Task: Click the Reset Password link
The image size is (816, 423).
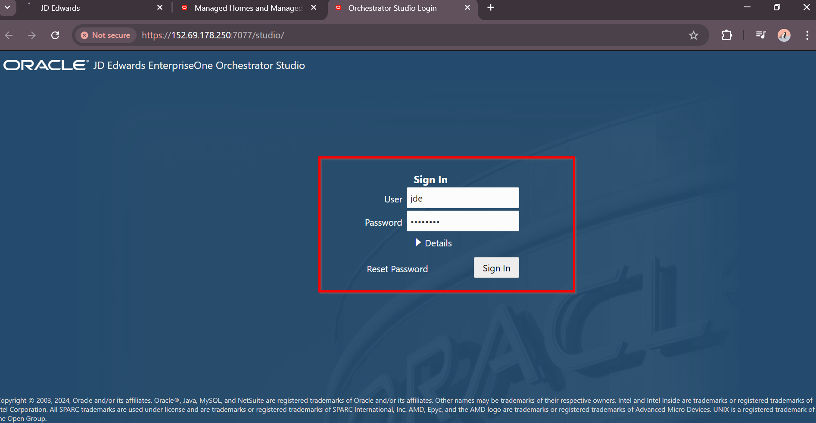Action: tap(397, 269)
